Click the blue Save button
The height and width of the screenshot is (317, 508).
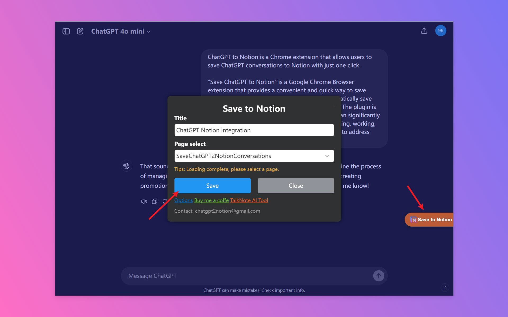coord(212,186)
